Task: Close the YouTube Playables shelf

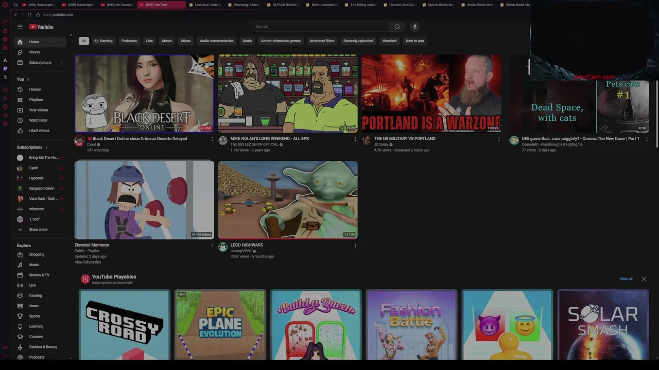Action: (x=644, y=279)
